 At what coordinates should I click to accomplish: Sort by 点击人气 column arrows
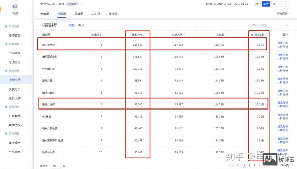pyautogui.click(x=184, y=35)
